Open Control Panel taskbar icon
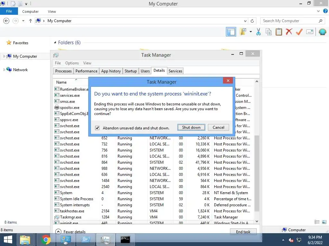Viewport: 329px width, 246px height. click(x=66, y=240)
